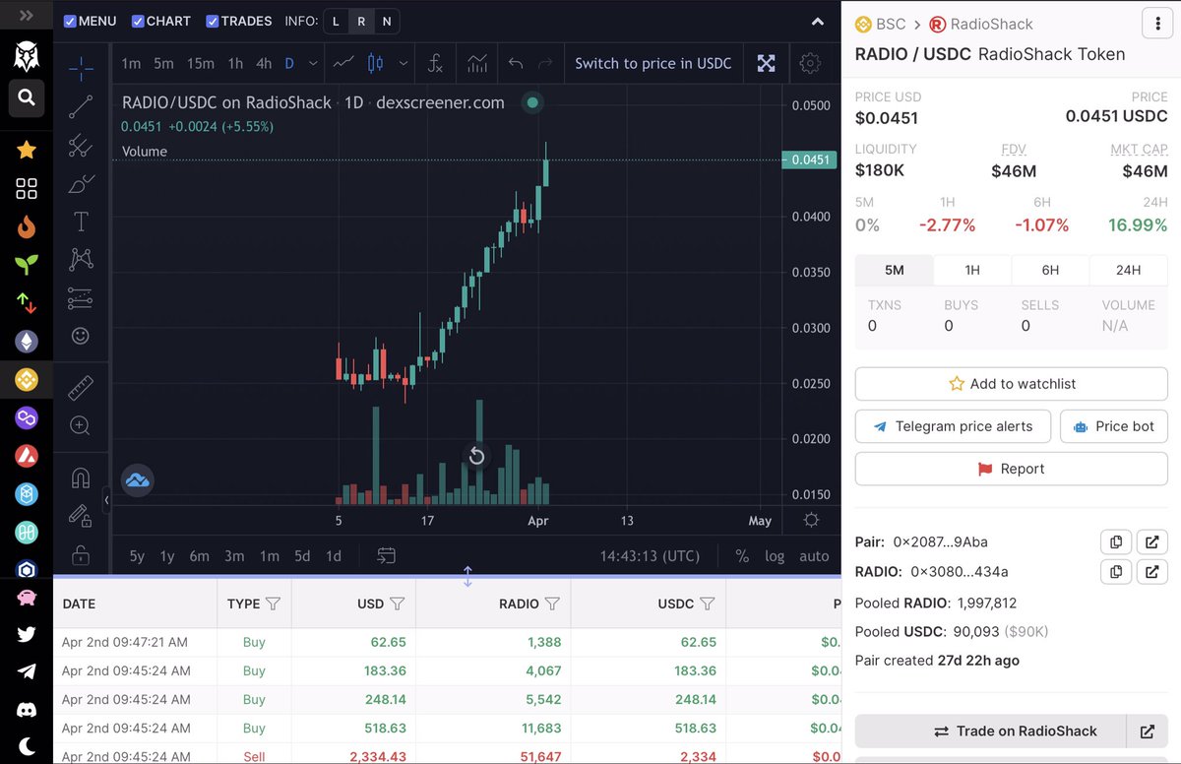1181x764 pixels.
Task: Reset chart view with circular arrow
Action: click(x=476, y=456)
